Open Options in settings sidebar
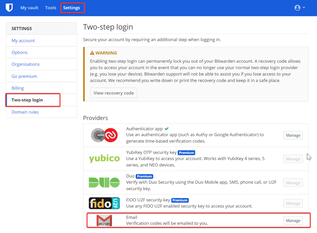Screen dimensions: 317x233 coord(41,53)
